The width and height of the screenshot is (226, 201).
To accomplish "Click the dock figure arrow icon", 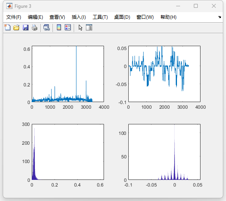I will click(x=219, y=17).
